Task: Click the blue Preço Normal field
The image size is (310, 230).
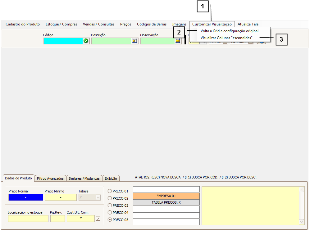Action: [26, 197]
